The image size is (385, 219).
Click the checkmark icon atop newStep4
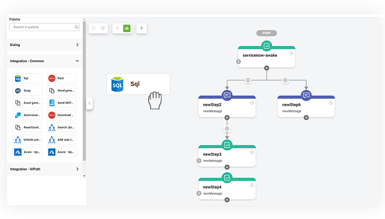coord(227,177)
